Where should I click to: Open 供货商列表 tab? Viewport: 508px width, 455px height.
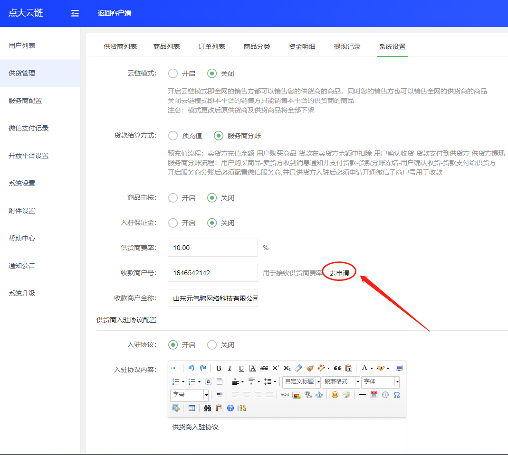tap(120, 46)
